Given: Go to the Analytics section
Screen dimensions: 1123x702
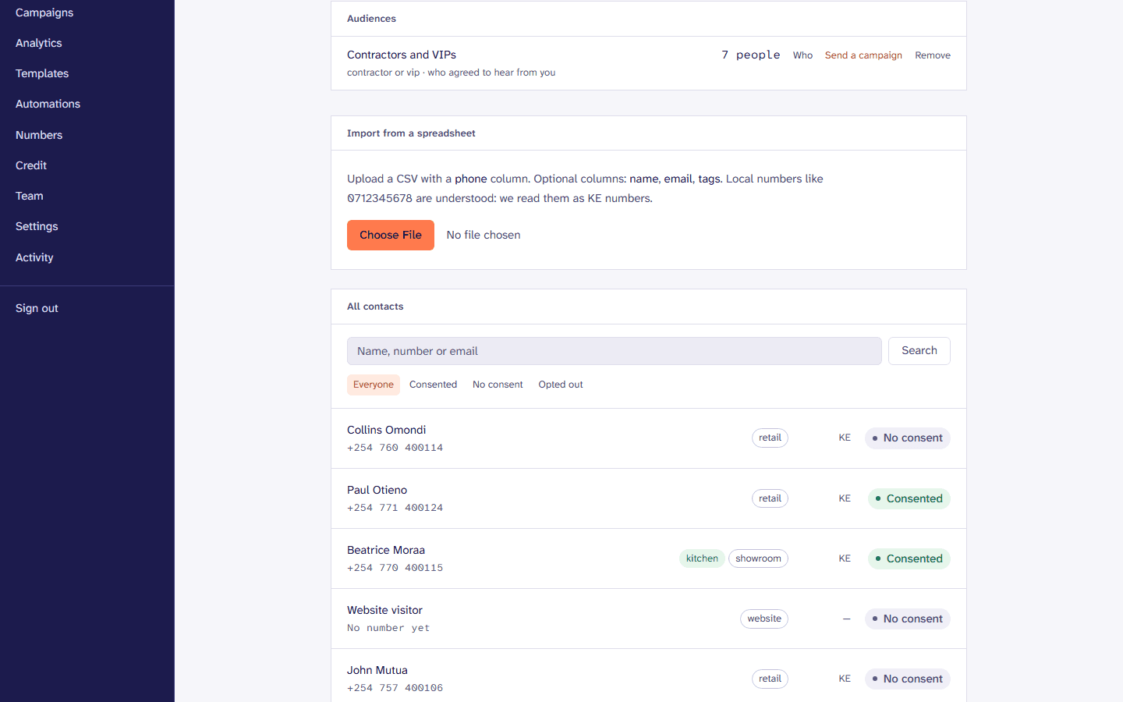Looking at the screenshot, I should (39, 43).
